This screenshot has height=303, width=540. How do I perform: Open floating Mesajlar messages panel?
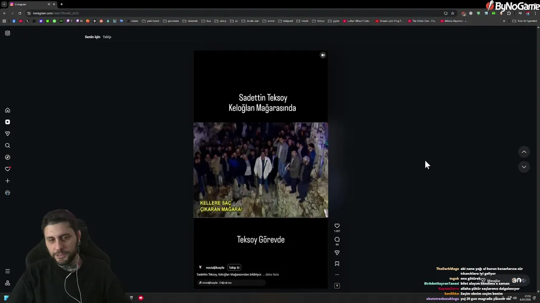pos(503,281)
